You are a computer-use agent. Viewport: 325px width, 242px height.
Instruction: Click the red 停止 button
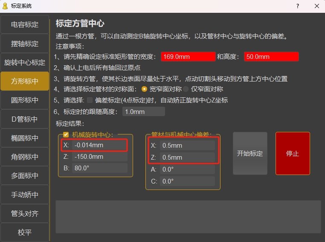(x=293, y=154)
